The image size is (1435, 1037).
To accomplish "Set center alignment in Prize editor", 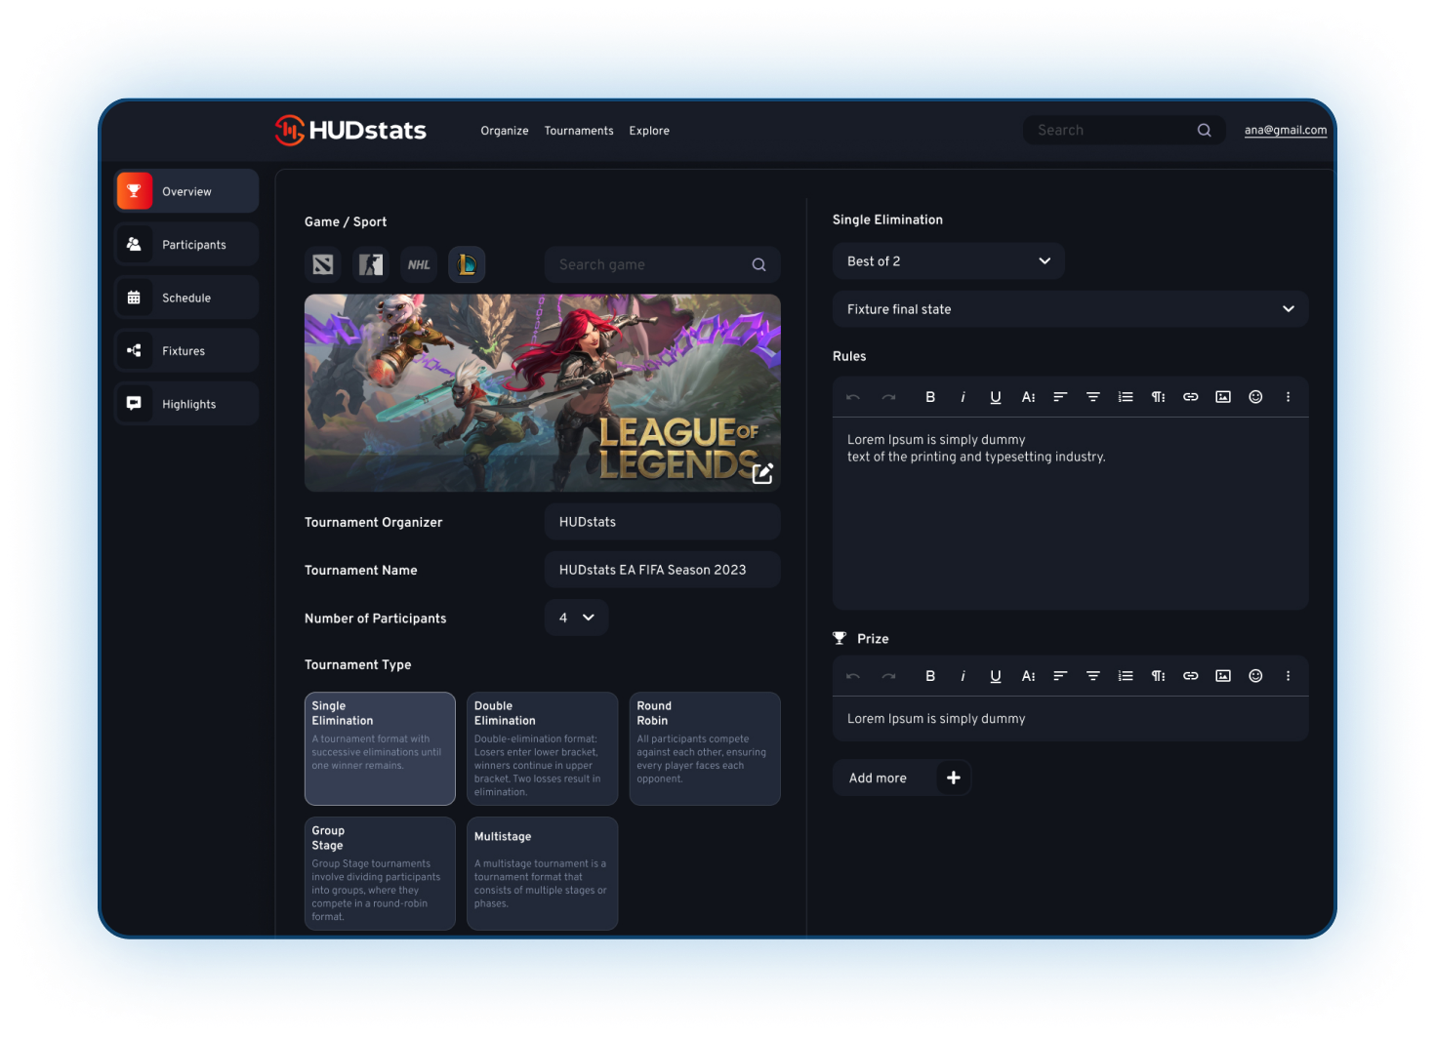I will (1093, 676).
